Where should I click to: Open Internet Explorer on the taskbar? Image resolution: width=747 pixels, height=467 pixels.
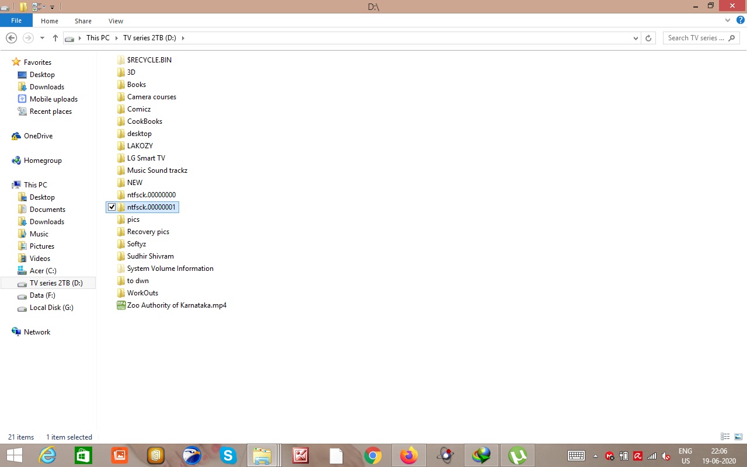[47, 455]
